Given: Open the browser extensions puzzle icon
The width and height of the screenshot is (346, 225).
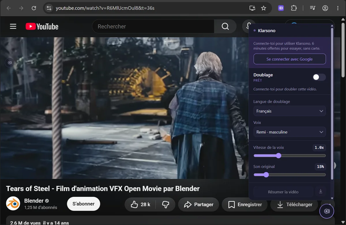Looking at the screenshot, I should coord(294,8).
